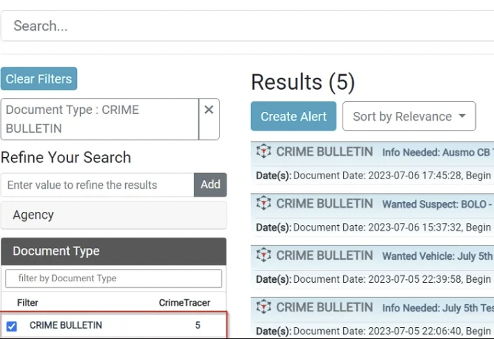Open the Wanted Vehicle: July 5th bulletin
Viewport: 494px width, 339px height.
click(437, 256)
